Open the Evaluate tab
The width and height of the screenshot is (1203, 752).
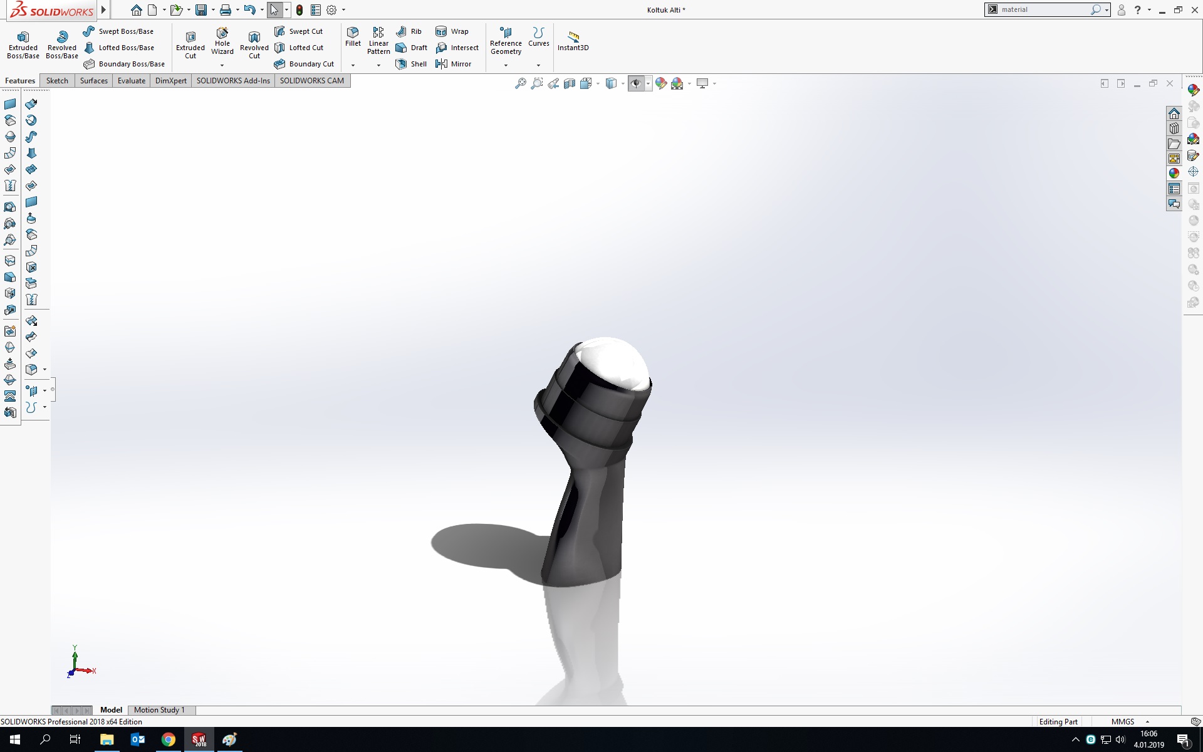(x=131, y=81)
